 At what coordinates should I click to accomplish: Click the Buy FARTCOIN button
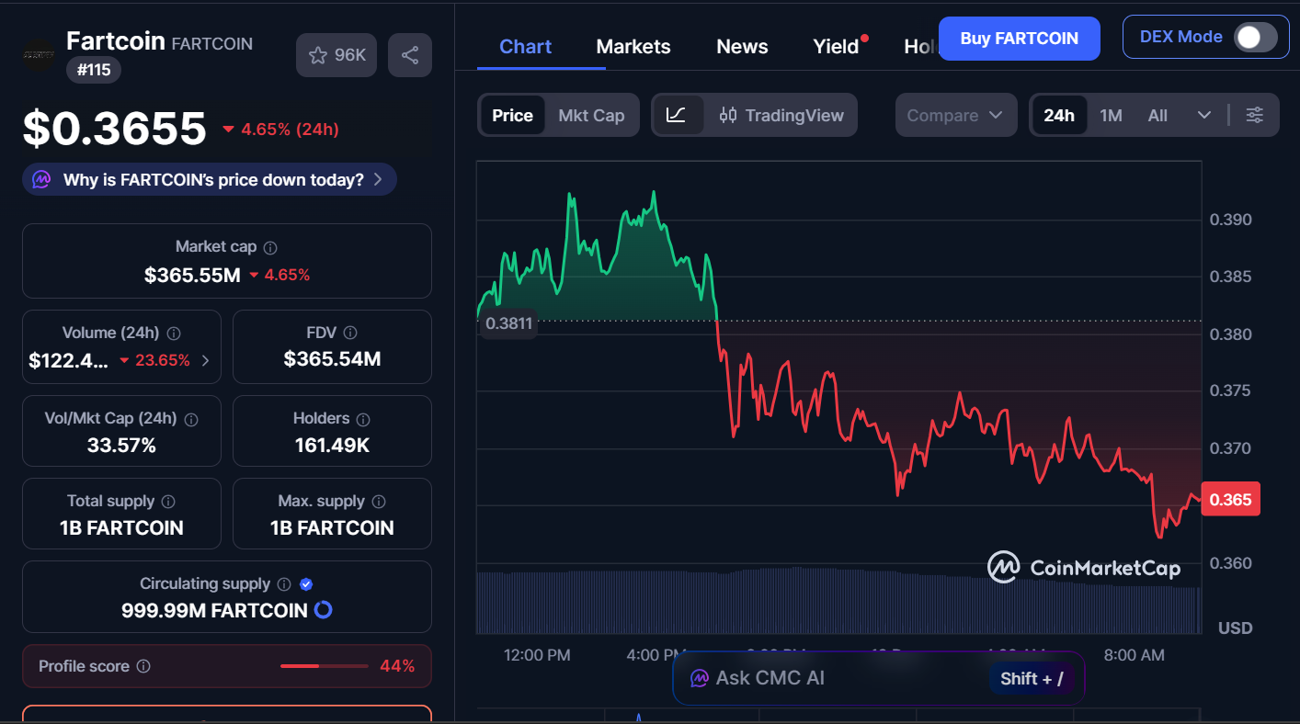click(x=1019, y=39)
